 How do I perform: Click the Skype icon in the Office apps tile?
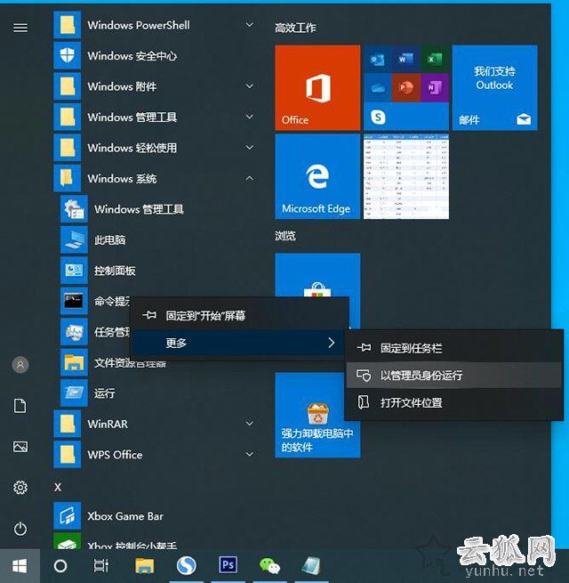[378, 117]
